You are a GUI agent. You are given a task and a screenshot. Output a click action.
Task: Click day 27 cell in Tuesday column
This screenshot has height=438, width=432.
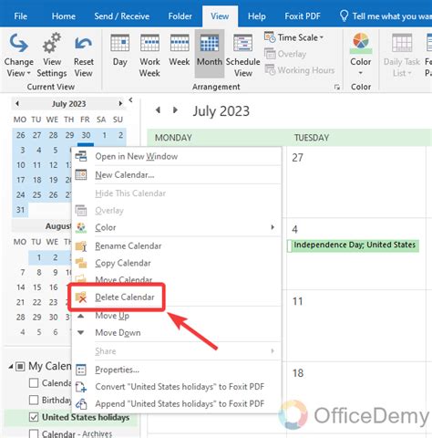point(355,182)
